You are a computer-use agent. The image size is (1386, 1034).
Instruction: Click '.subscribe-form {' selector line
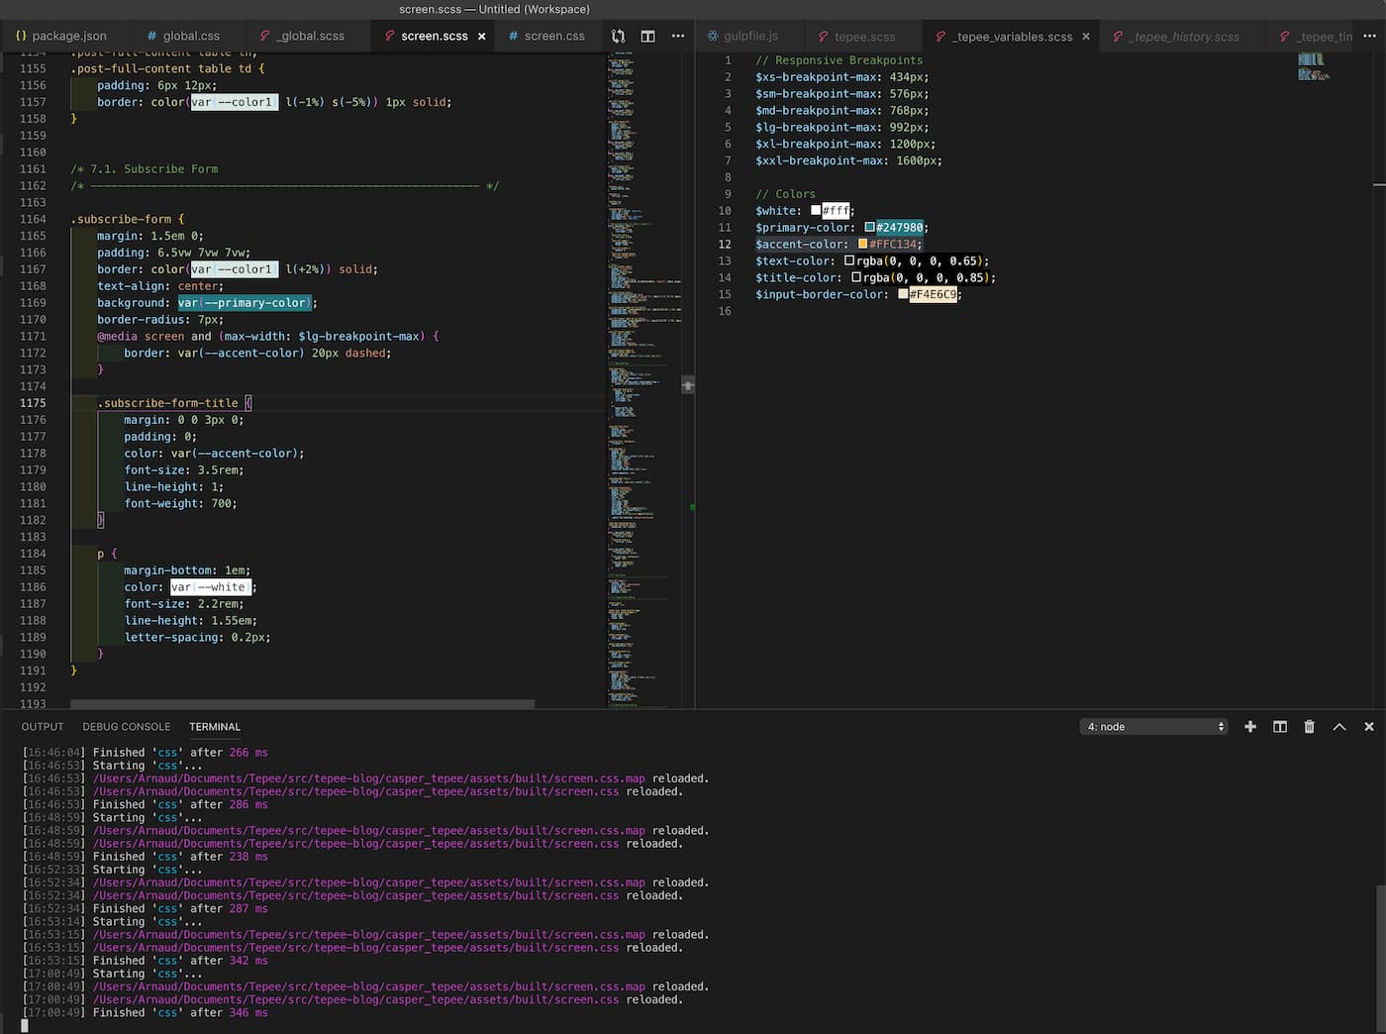click(128, 219)
